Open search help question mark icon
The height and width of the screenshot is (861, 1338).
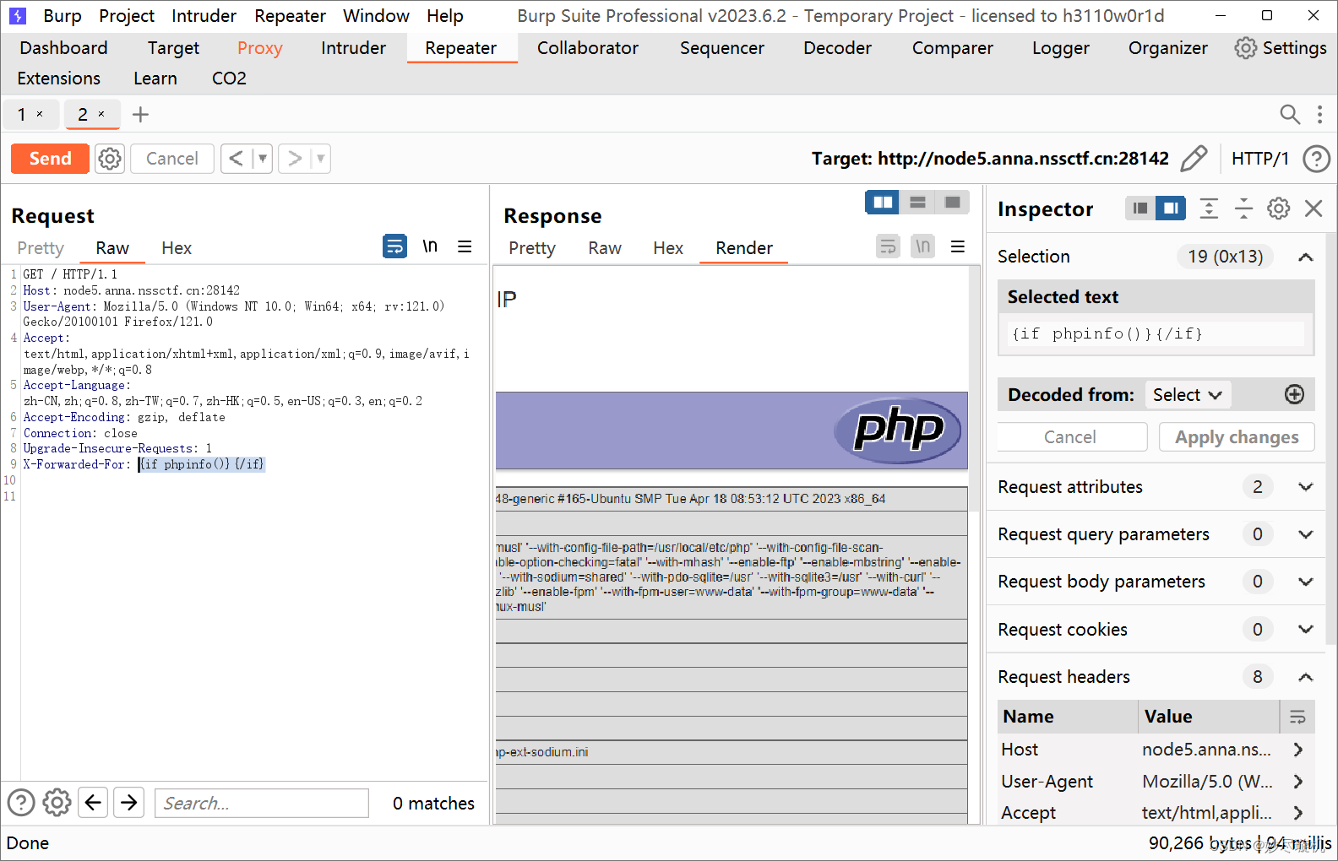tap(21, 803)
